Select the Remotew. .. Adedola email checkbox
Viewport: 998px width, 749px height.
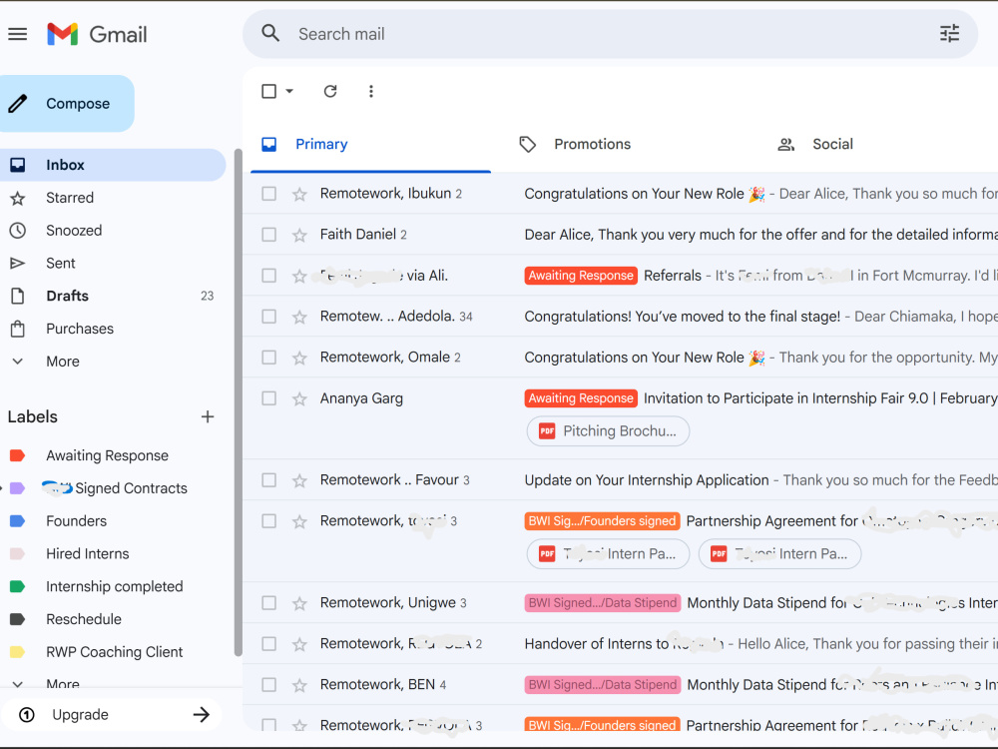click(x=269, y=317)
